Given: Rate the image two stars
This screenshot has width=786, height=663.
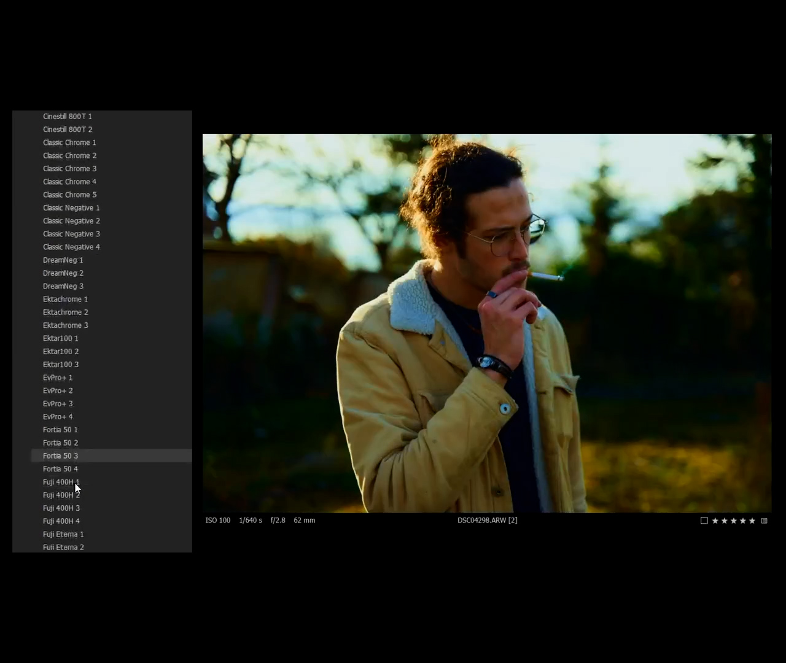Looking at the screenshot, I should pos(724,520).
